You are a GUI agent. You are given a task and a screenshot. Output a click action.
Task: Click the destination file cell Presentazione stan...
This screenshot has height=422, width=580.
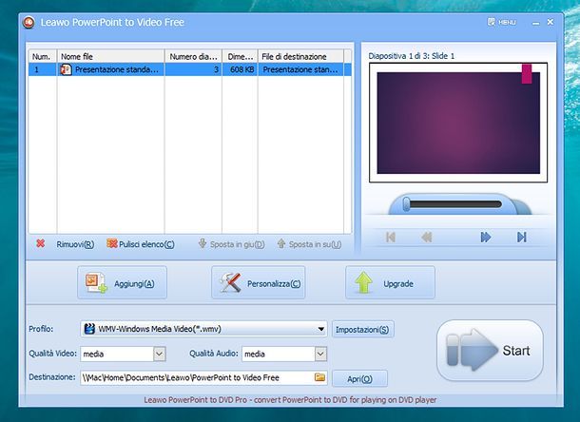(x=300, y=69)
